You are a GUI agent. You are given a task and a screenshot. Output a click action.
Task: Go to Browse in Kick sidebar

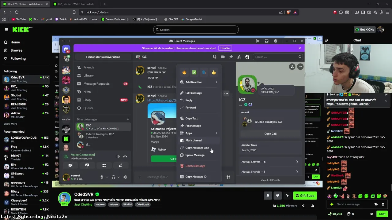[16, 50]
